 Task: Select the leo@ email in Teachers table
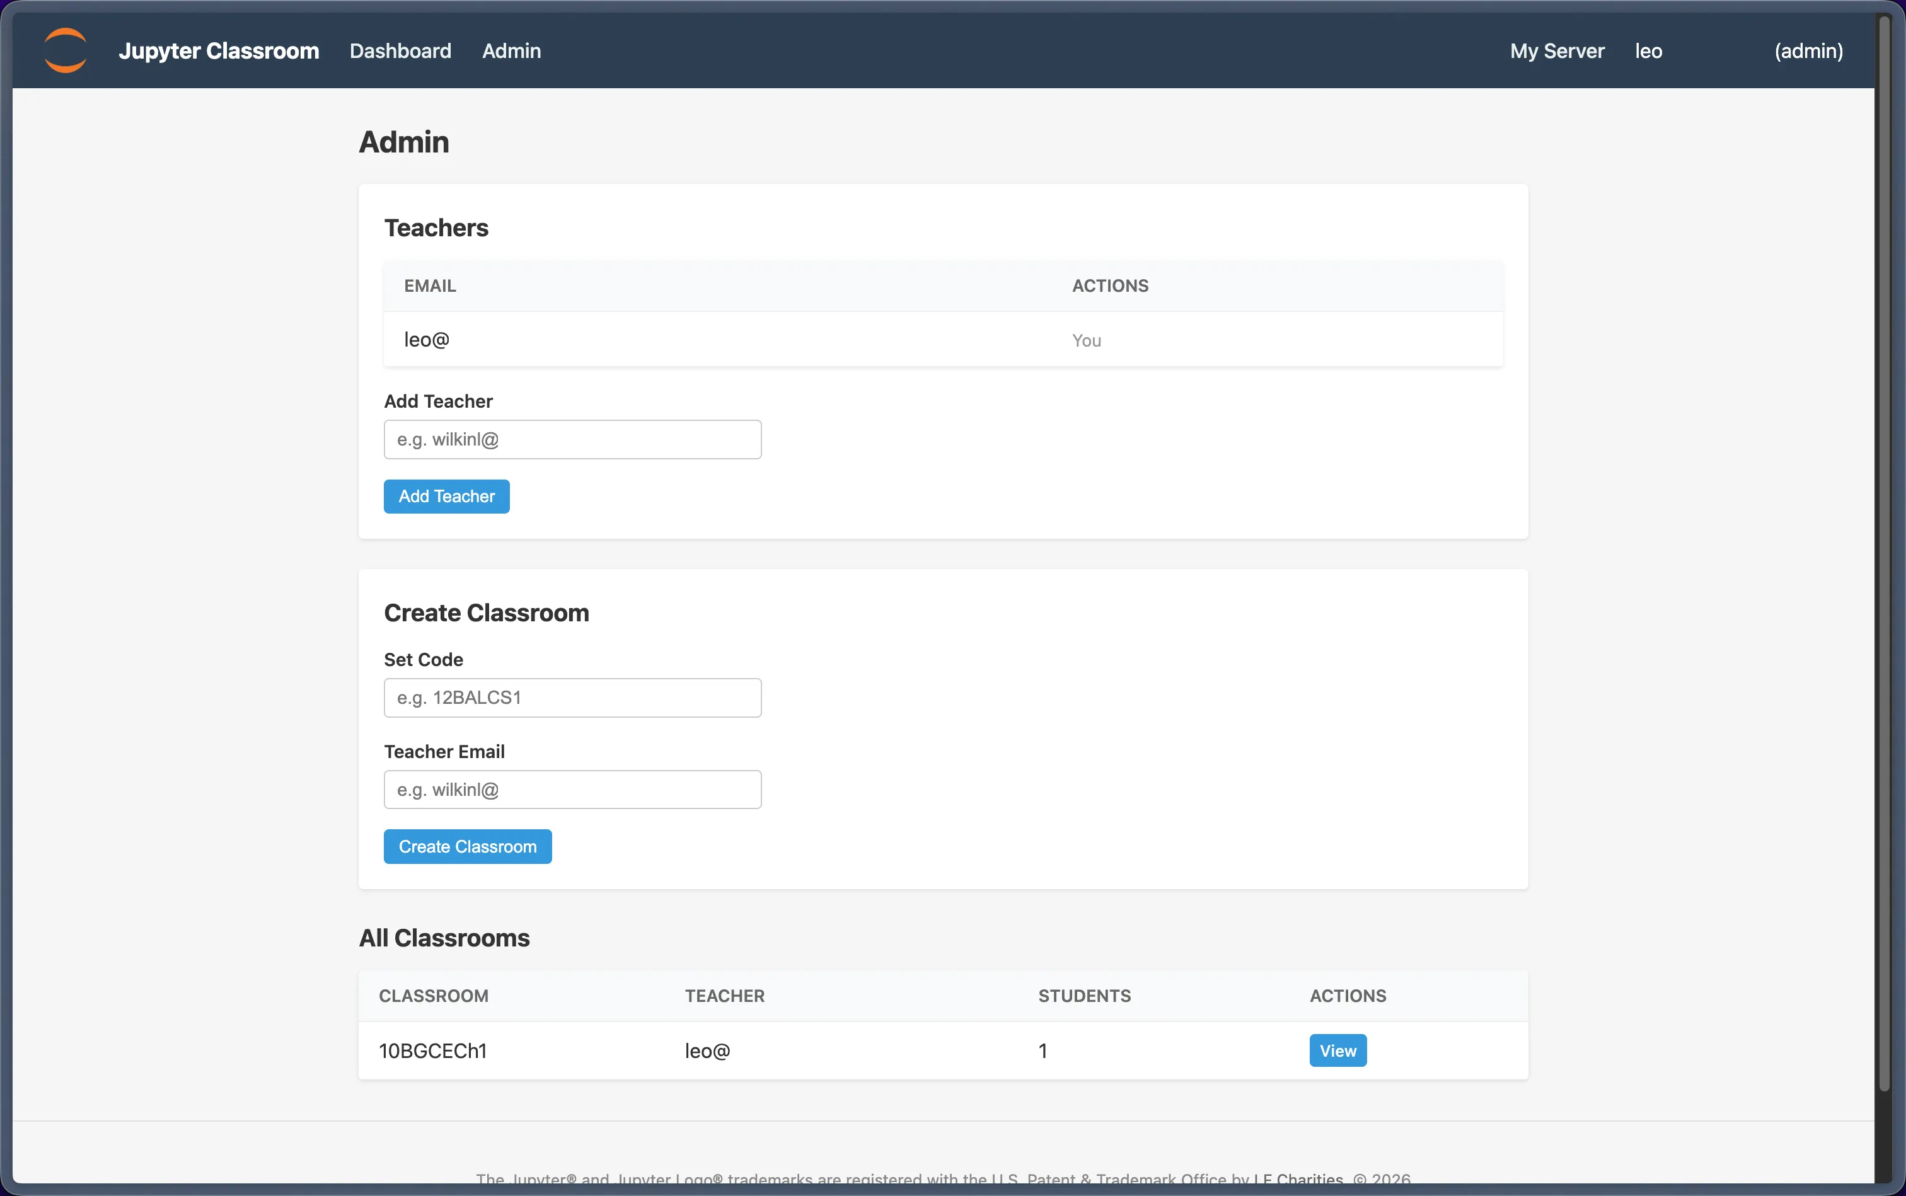pyautogui.click(x=427, y=340)
